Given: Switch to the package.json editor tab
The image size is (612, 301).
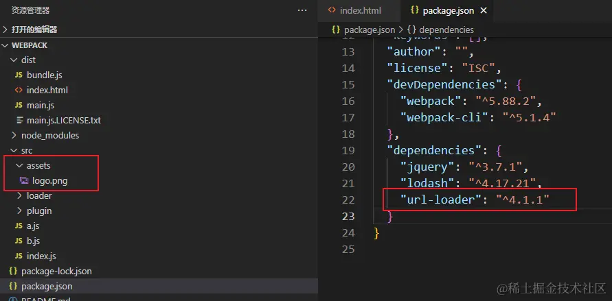Looking at the screenshot, I should 447,10.
